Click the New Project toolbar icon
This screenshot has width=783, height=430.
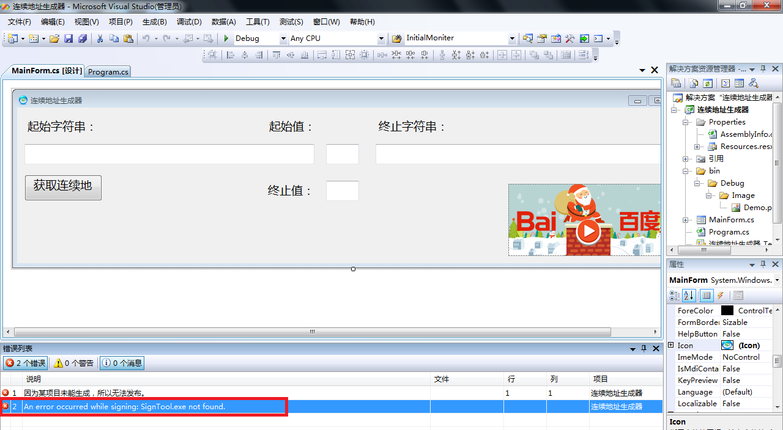coord(13,38)
